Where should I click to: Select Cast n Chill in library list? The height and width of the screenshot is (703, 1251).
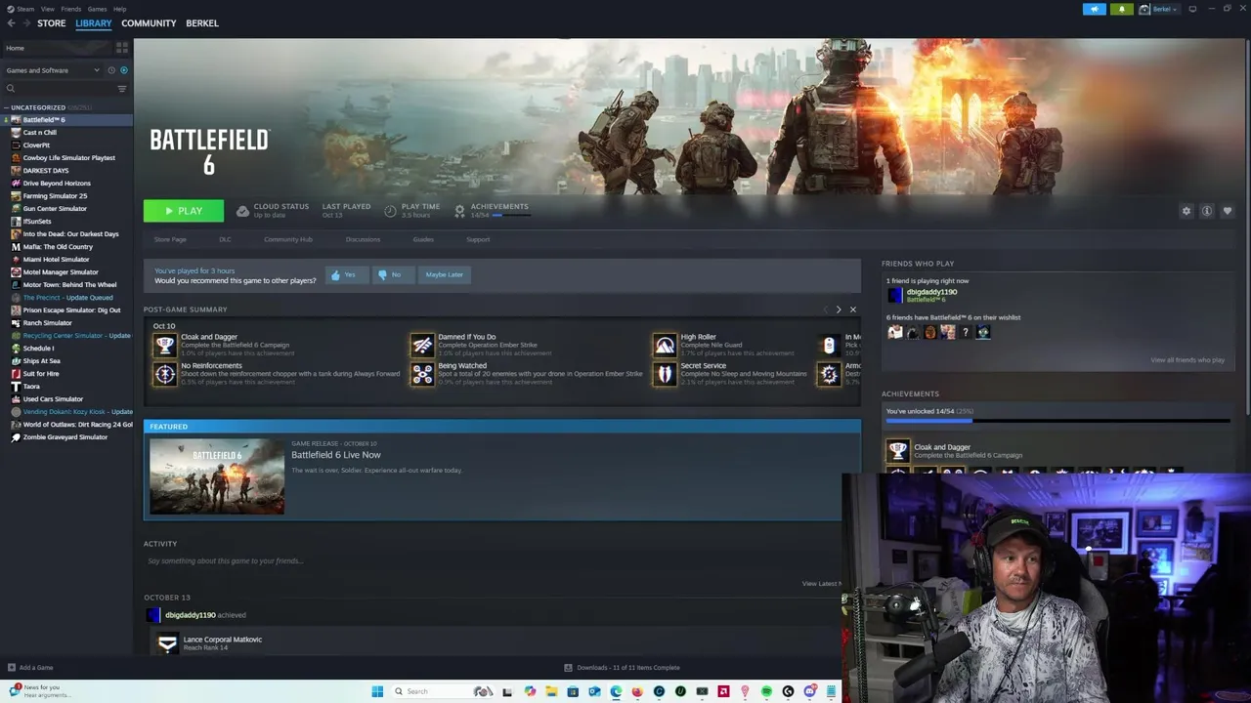tap(39, 133)
